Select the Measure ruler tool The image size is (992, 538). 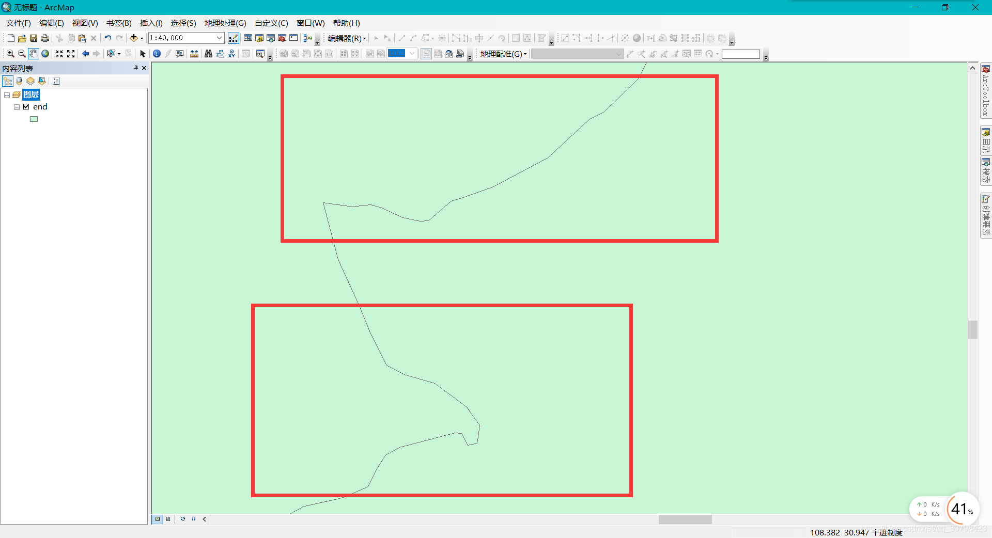coord(194,54)
